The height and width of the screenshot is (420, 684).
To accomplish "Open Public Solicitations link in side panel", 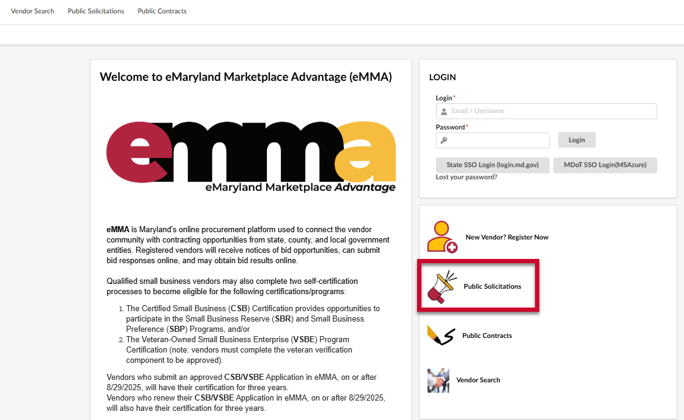I will (x=492, y=286).
